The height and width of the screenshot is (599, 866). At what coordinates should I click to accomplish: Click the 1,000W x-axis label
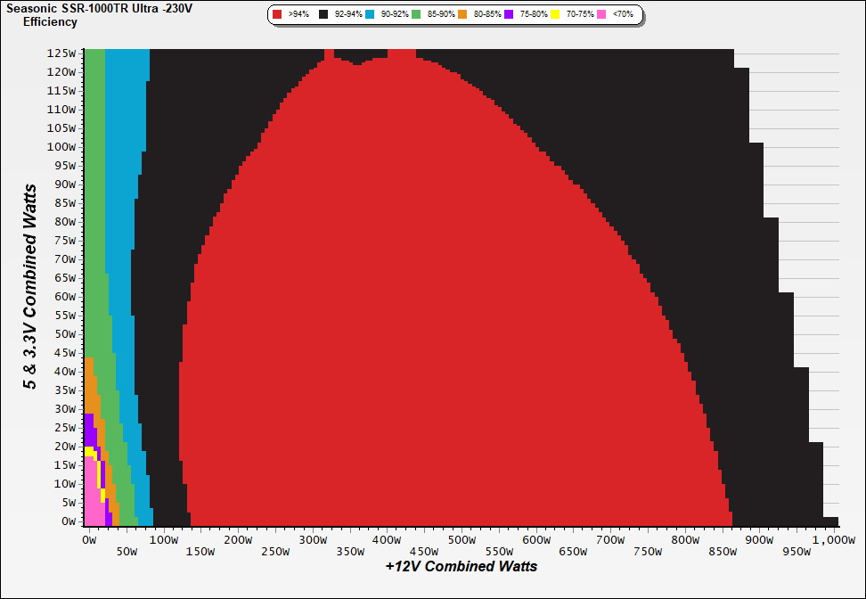pos(833,539)
